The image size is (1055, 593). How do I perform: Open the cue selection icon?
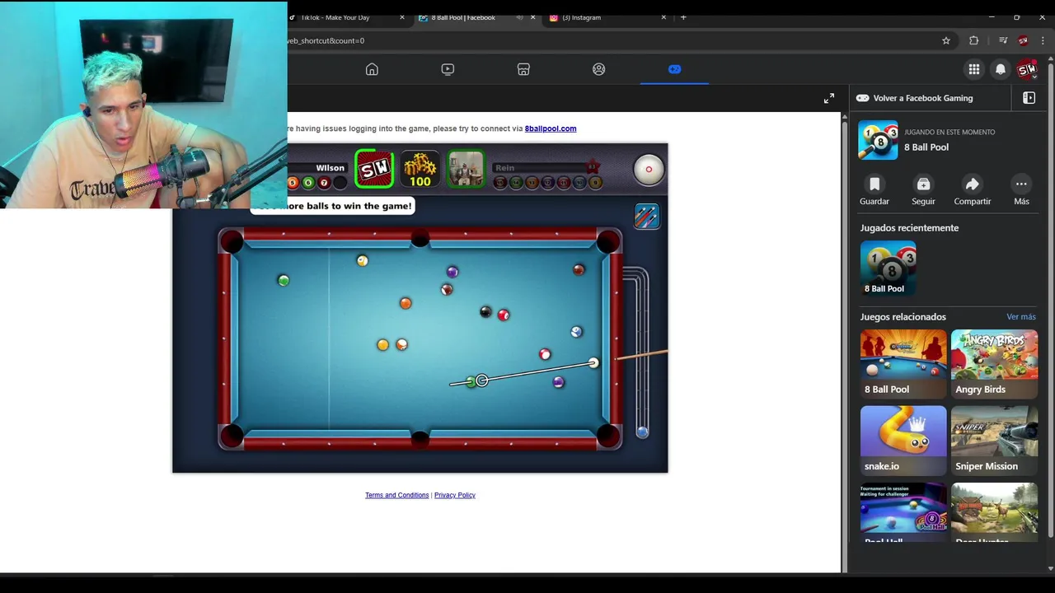[646, 216]
